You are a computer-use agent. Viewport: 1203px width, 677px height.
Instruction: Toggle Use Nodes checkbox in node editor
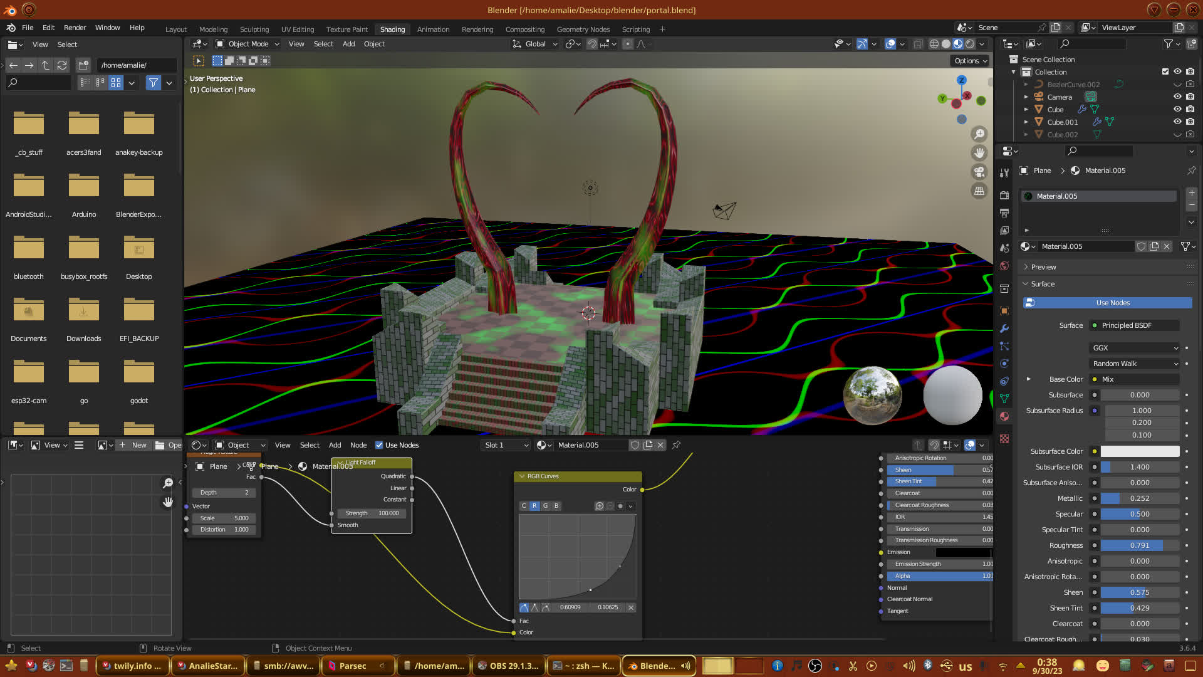click(x=379, y=445)
